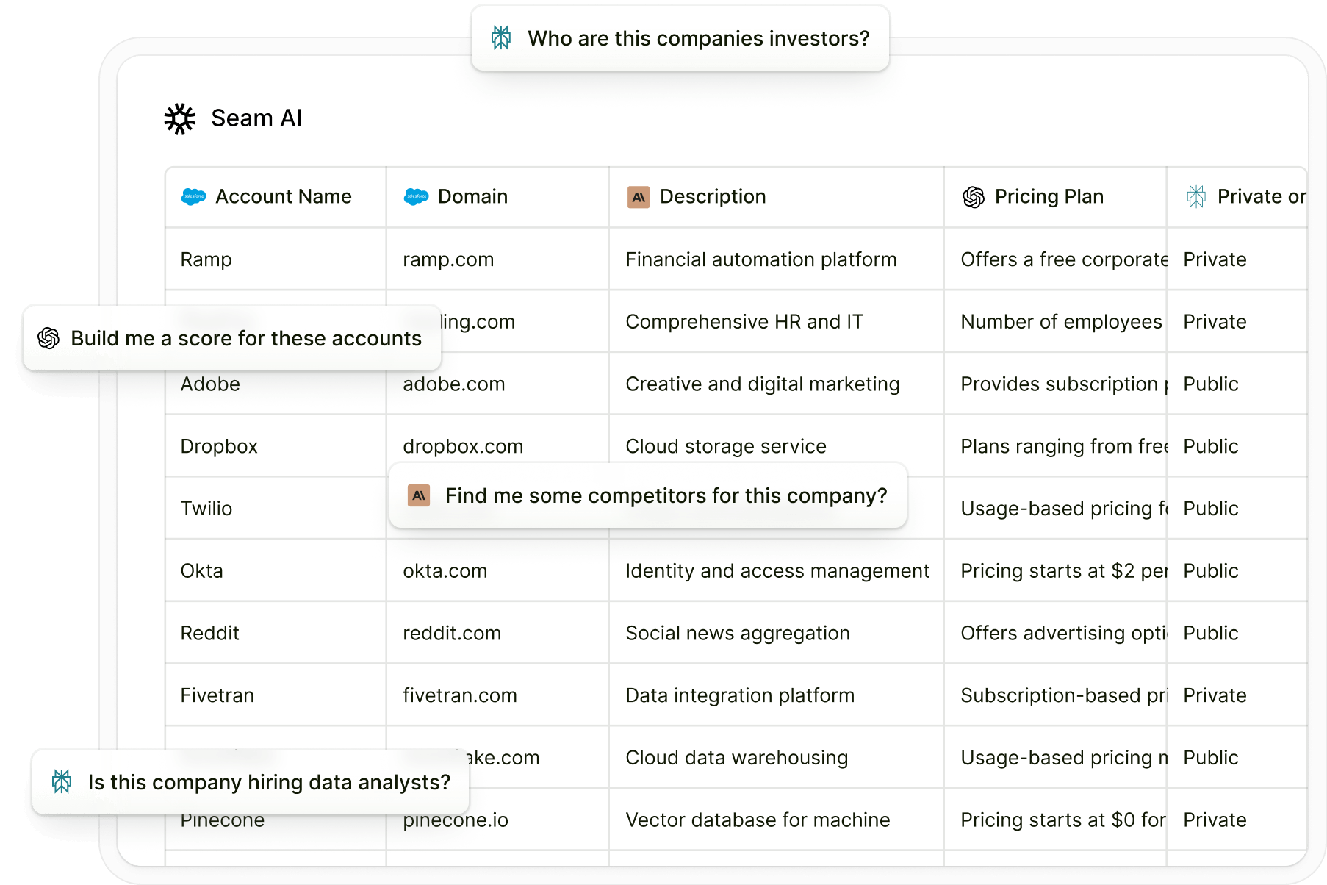
Task: Open the ramp.com domain link
Action: point(448,259)
